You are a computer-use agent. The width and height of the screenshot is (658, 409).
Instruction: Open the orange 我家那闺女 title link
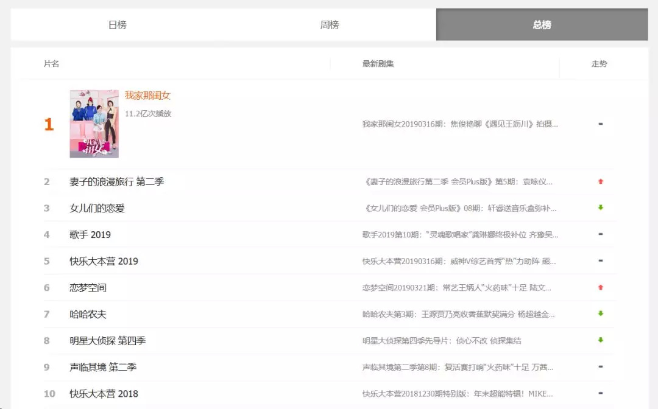147,96
